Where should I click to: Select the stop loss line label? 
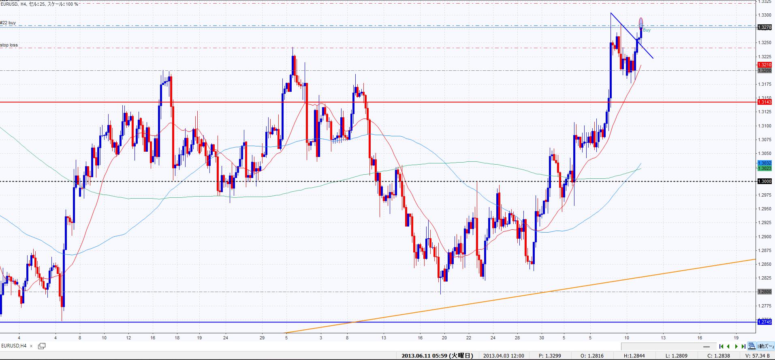[x=9, y=45]
